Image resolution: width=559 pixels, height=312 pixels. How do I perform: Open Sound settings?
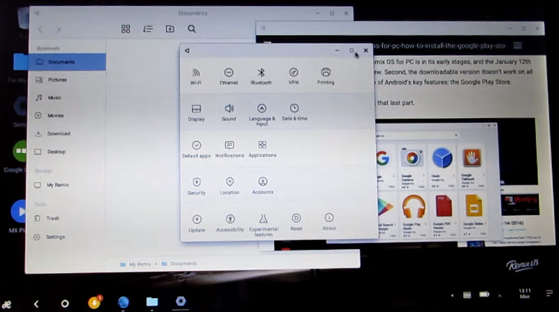tap(229, 113)
